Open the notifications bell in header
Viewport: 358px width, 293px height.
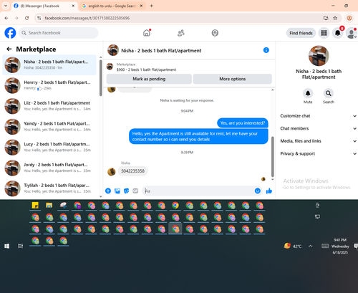337,33
